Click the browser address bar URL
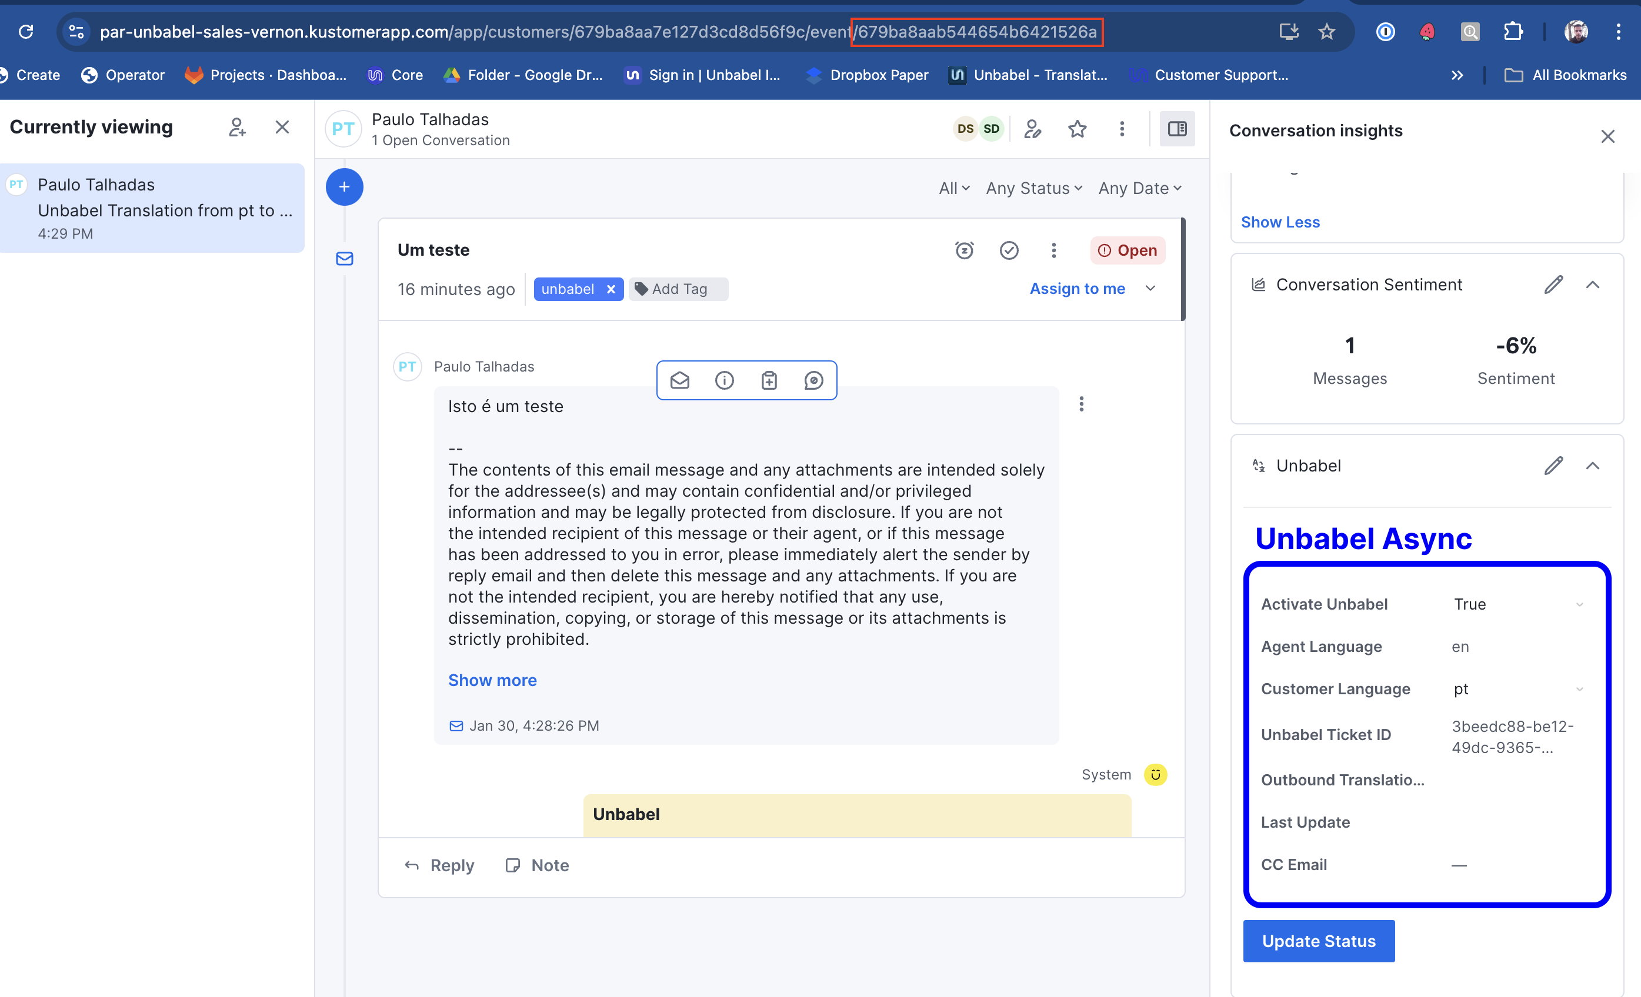Image resolution: width=1641 pixels, height=997 pixels. point(598,31)
